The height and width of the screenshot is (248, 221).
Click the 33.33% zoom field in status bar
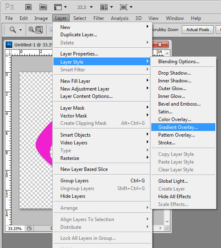pyautogui.click(x=15, y=228)
